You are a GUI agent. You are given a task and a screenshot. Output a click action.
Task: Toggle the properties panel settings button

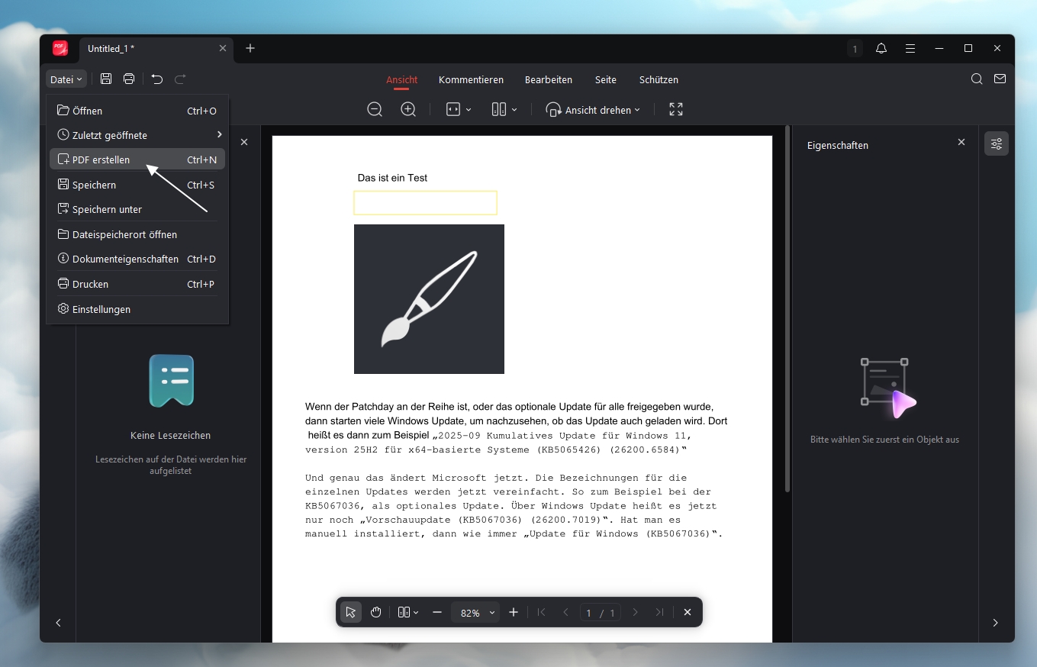(x=996, y=143)
